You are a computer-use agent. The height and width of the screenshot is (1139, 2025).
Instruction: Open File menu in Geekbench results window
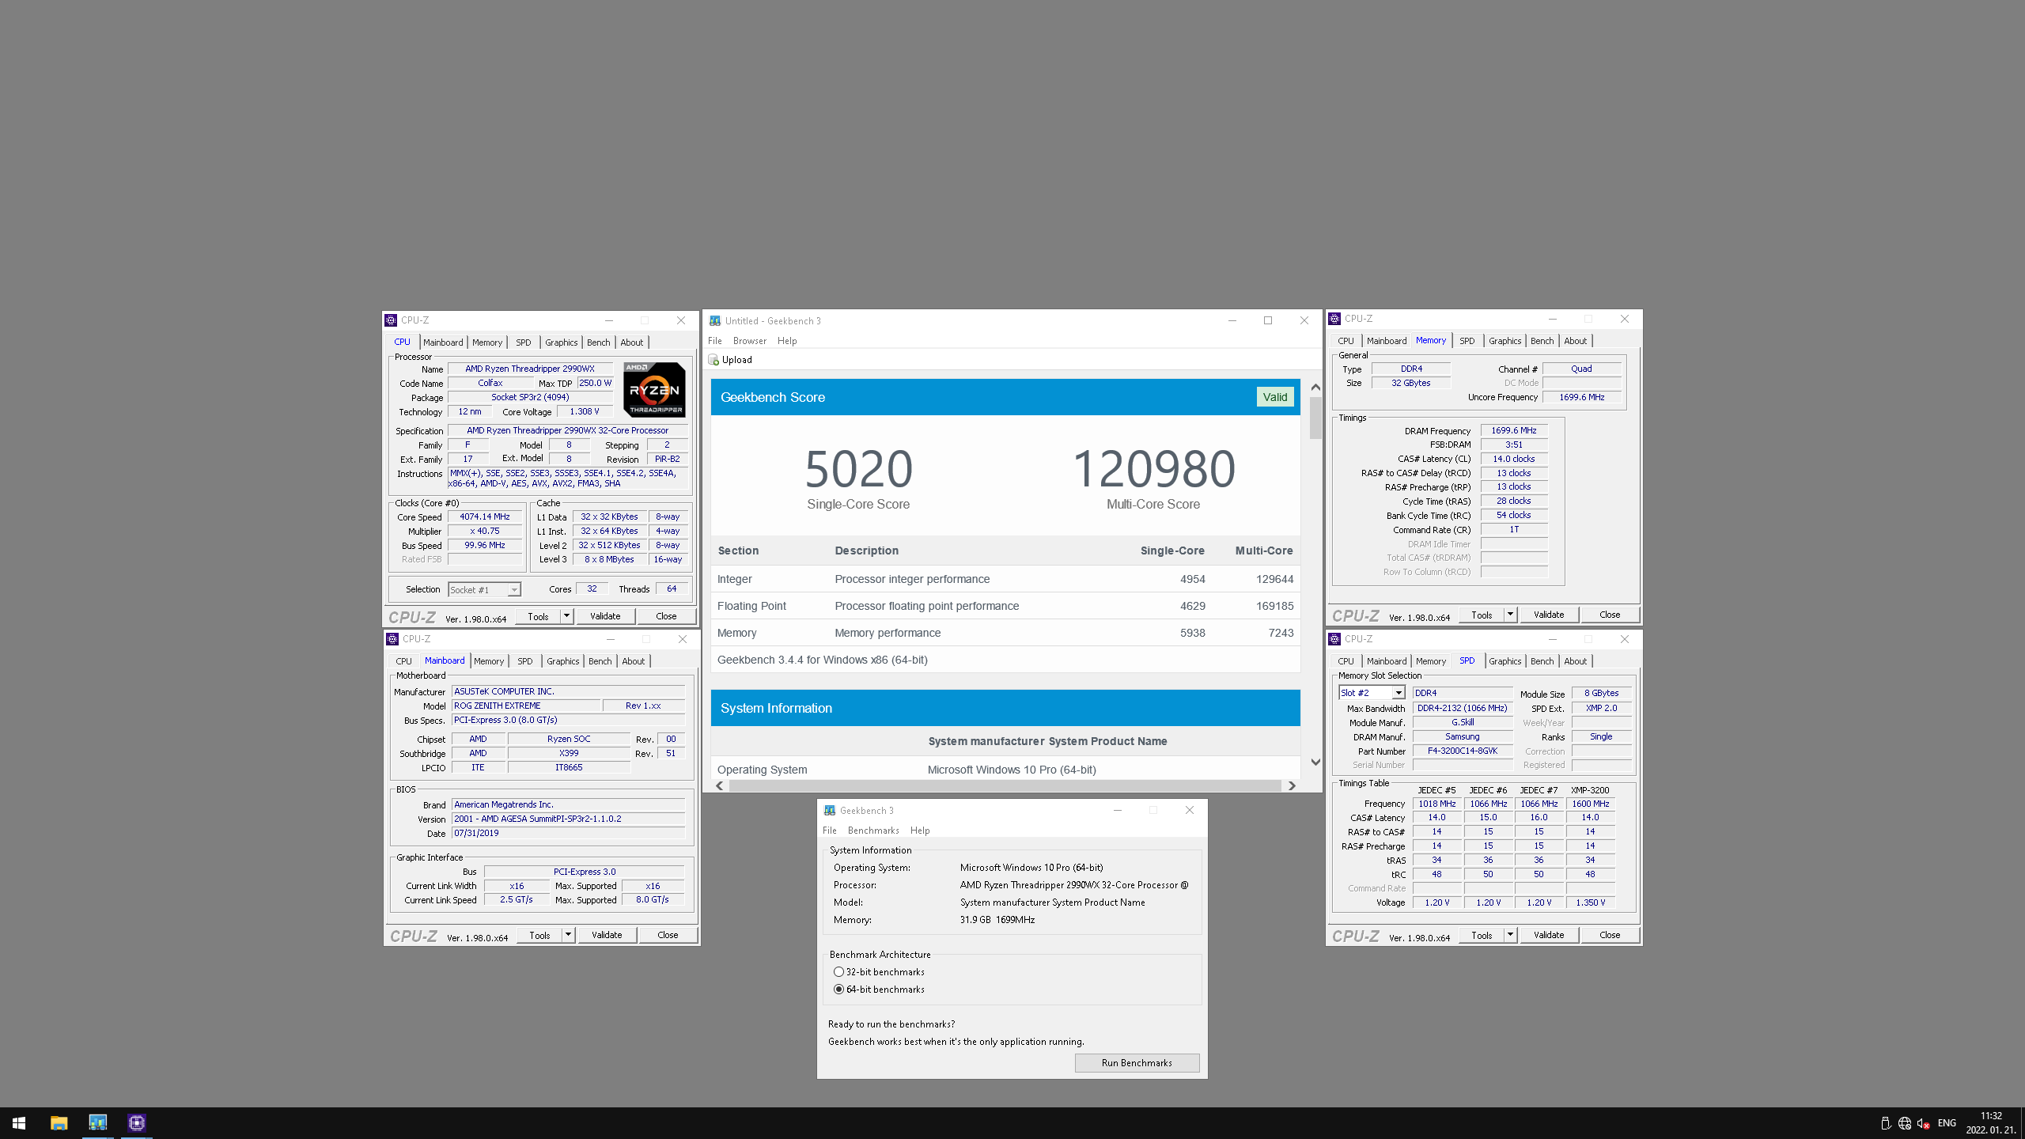click(715, 341)
